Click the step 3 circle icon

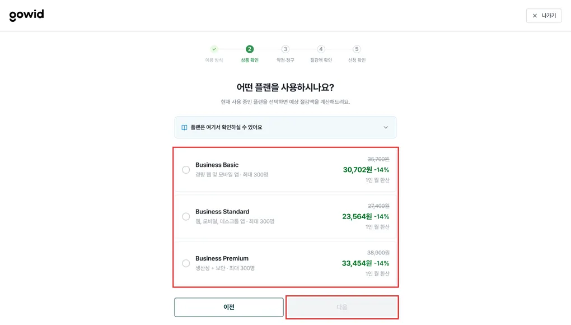285,49
